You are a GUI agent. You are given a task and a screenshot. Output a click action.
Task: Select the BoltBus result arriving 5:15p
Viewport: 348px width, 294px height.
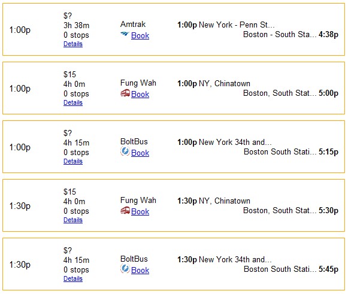click(x=174, y=147)
